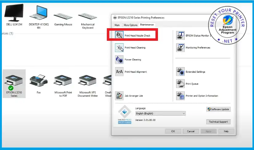The image size is (254, 150).
Task: Launch the Power Cleaning icon
Action: [119, 60]
